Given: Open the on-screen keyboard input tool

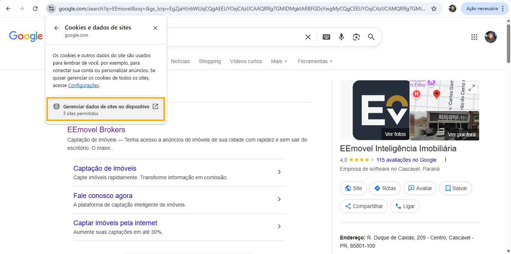Looking at the screenshot, I should 326,37.
